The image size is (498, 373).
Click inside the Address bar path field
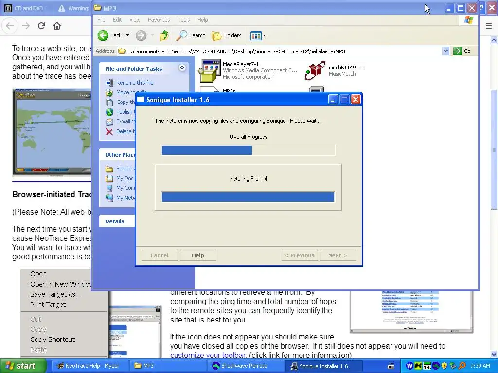tap(280, 51)
